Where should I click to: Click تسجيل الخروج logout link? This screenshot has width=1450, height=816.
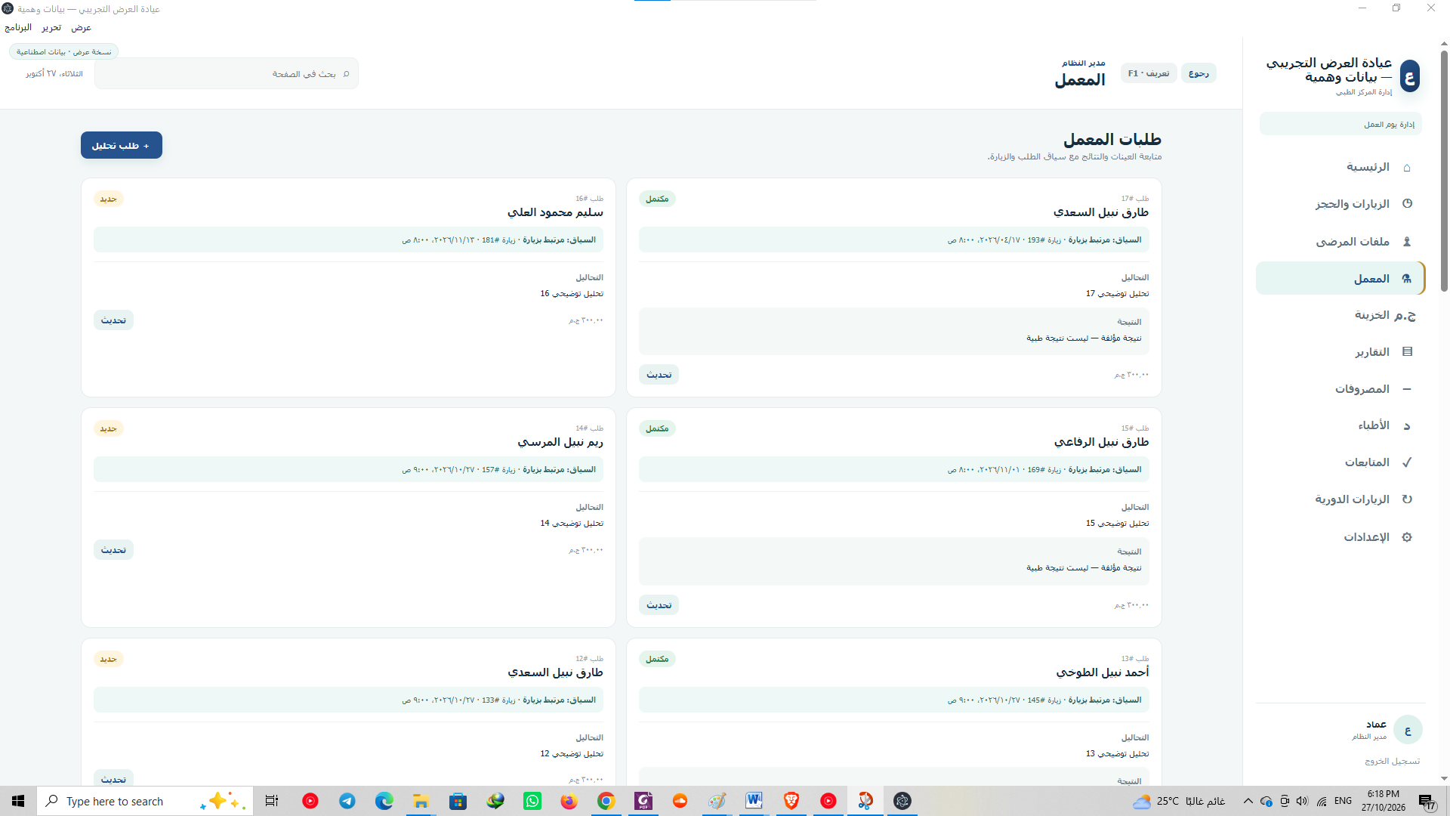pos(1392,761)
